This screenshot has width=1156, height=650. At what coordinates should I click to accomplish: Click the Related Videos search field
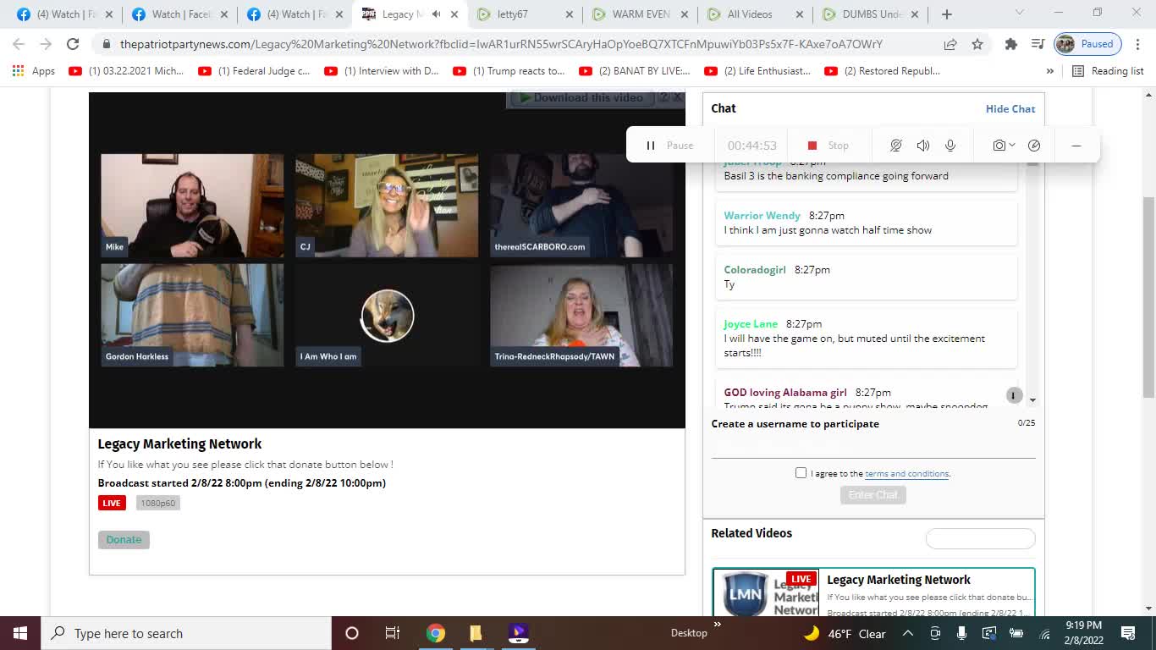pos(980,538)
